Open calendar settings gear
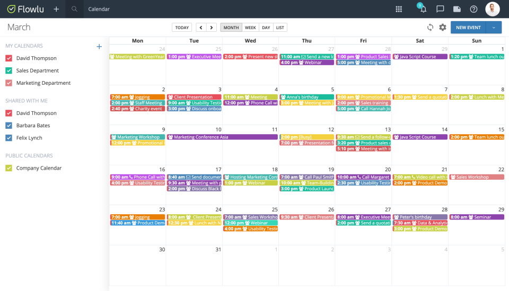509x291 pixels. (442, 28)
